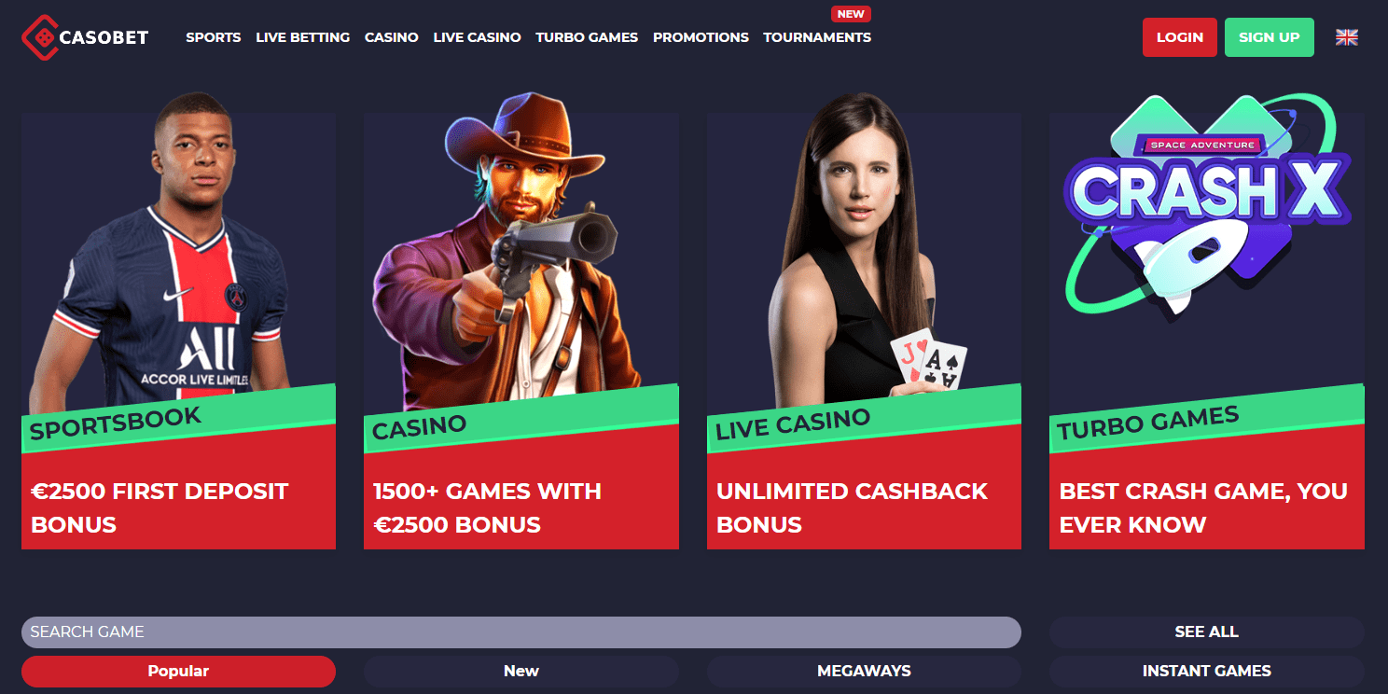The width and height of the screenshot is (1388, 694).
Task: Open Promotions page in the top menu
Action: pyautogui.click(x=701, y=37)
